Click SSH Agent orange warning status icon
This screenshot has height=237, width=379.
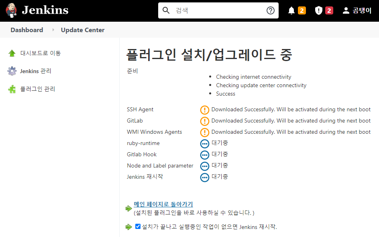[x=204, y=110]
